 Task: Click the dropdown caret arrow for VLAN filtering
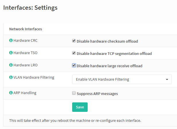[167, 80]
